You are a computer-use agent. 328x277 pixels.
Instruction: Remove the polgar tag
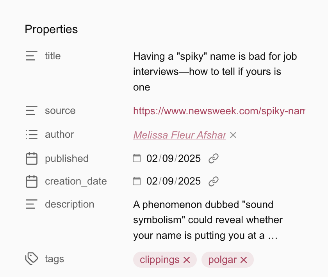click(244, 260)
